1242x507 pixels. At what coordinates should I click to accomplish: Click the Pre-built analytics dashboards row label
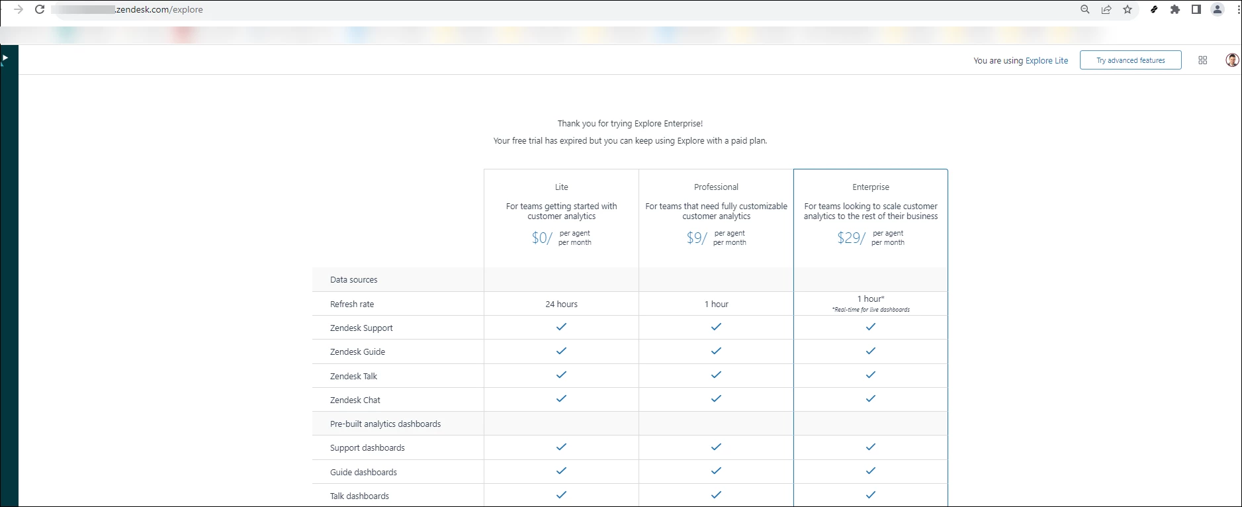385,424
